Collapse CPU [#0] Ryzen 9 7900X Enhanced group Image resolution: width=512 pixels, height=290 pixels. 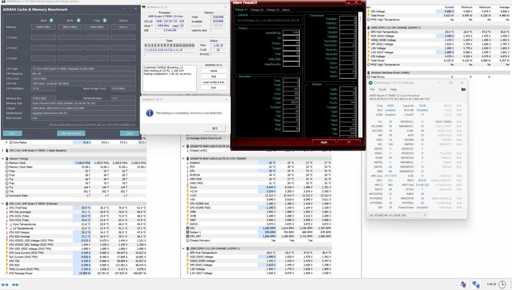(x=3, y=204)
